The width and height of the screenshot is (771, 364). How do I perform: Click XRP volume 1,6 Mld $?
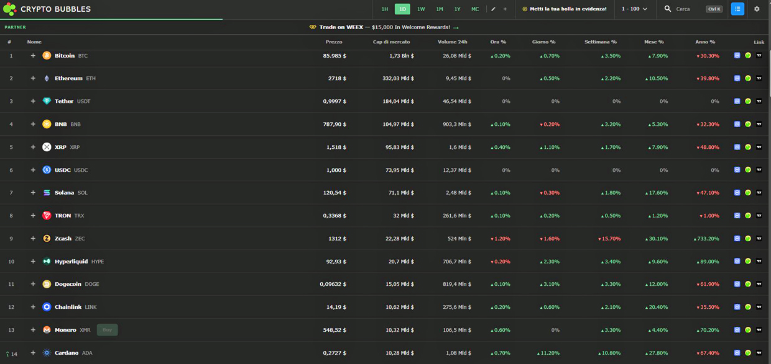[x=459, y=147]
